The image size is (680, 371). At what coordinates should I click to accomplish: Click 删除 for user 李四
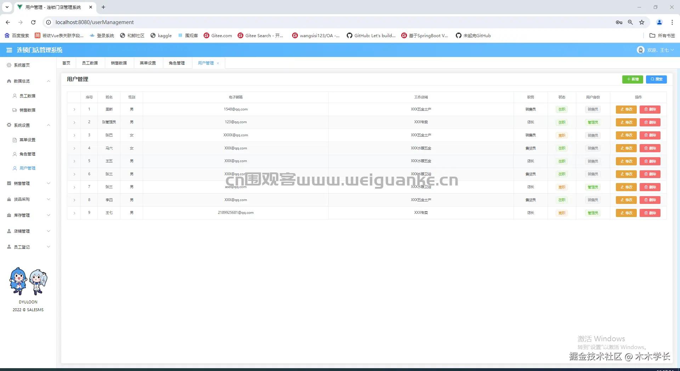click(650, 200)
